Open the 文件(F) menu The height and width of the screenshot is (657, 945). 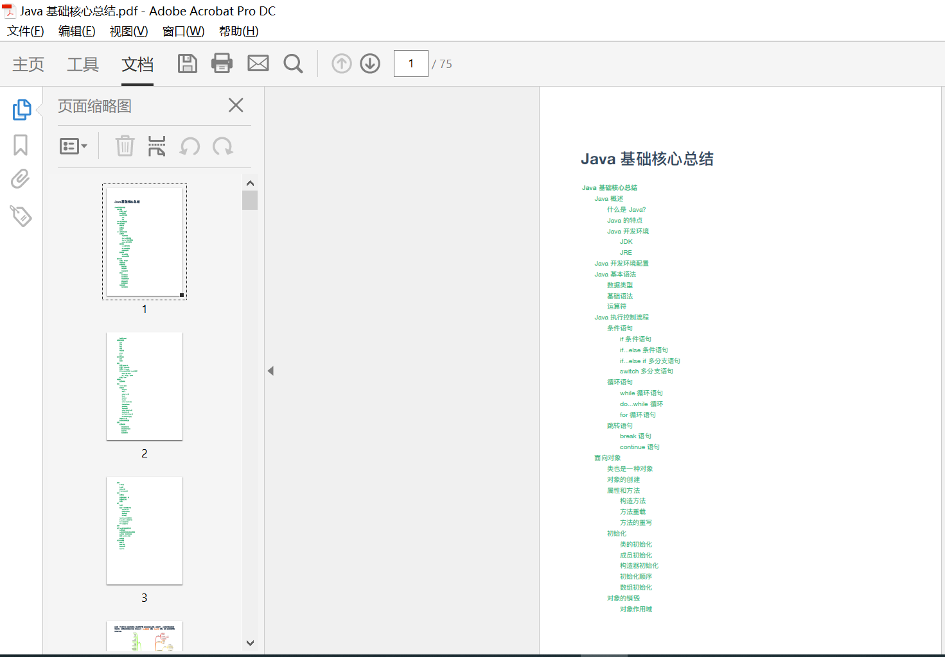pyautogui.click(x=26, y=31)
